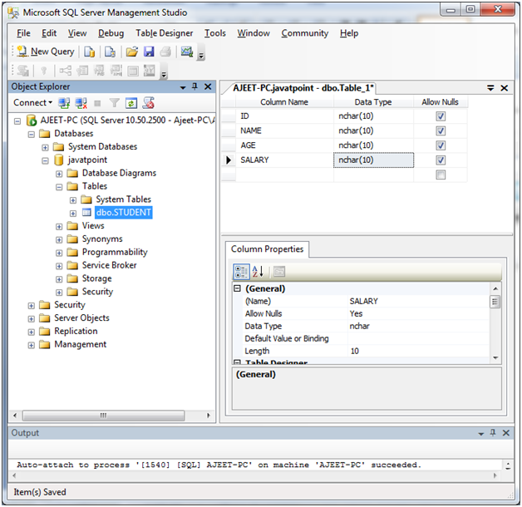Open the Table Designer menu

(x=164, y=33)
